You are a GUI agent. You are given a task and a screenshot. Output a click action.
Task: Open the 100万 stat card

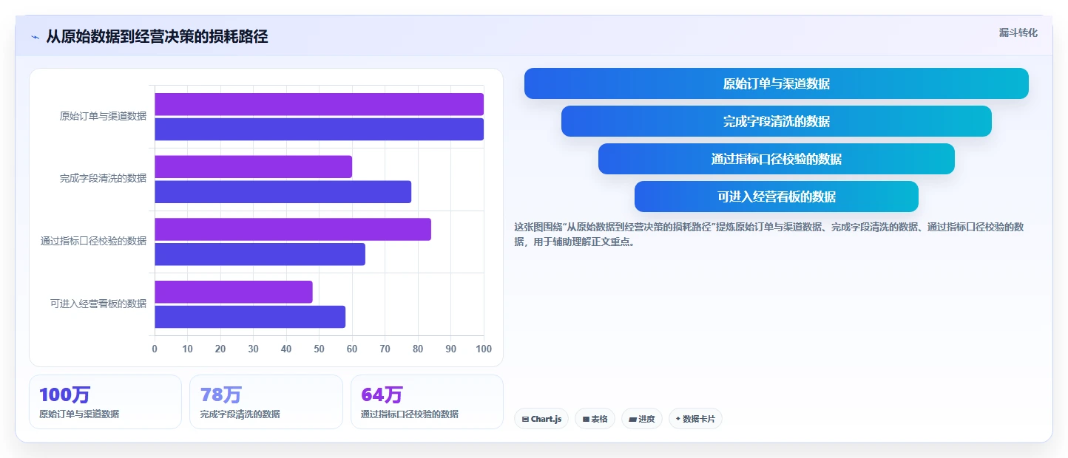pos(105,402)
